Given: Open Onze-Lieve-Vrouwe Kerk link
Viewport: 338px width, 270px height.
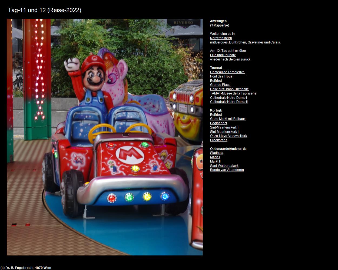Looking at the screenshot, I should click(x=228, y=136).
